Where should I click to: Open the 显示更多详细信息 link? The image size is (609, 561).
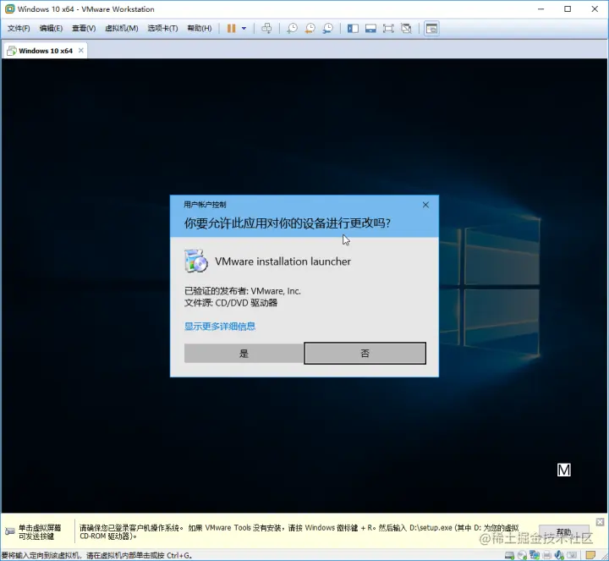220,326
